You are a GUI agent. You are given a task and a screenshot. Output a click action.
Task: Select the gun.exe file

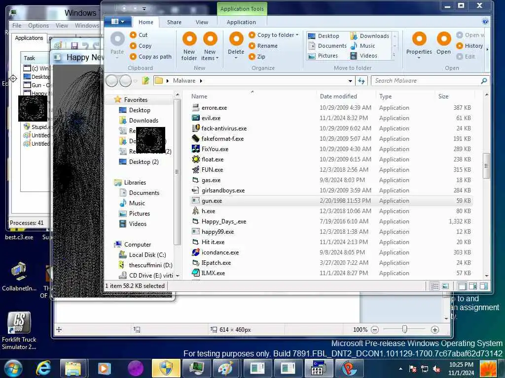(x=331, y=201)
